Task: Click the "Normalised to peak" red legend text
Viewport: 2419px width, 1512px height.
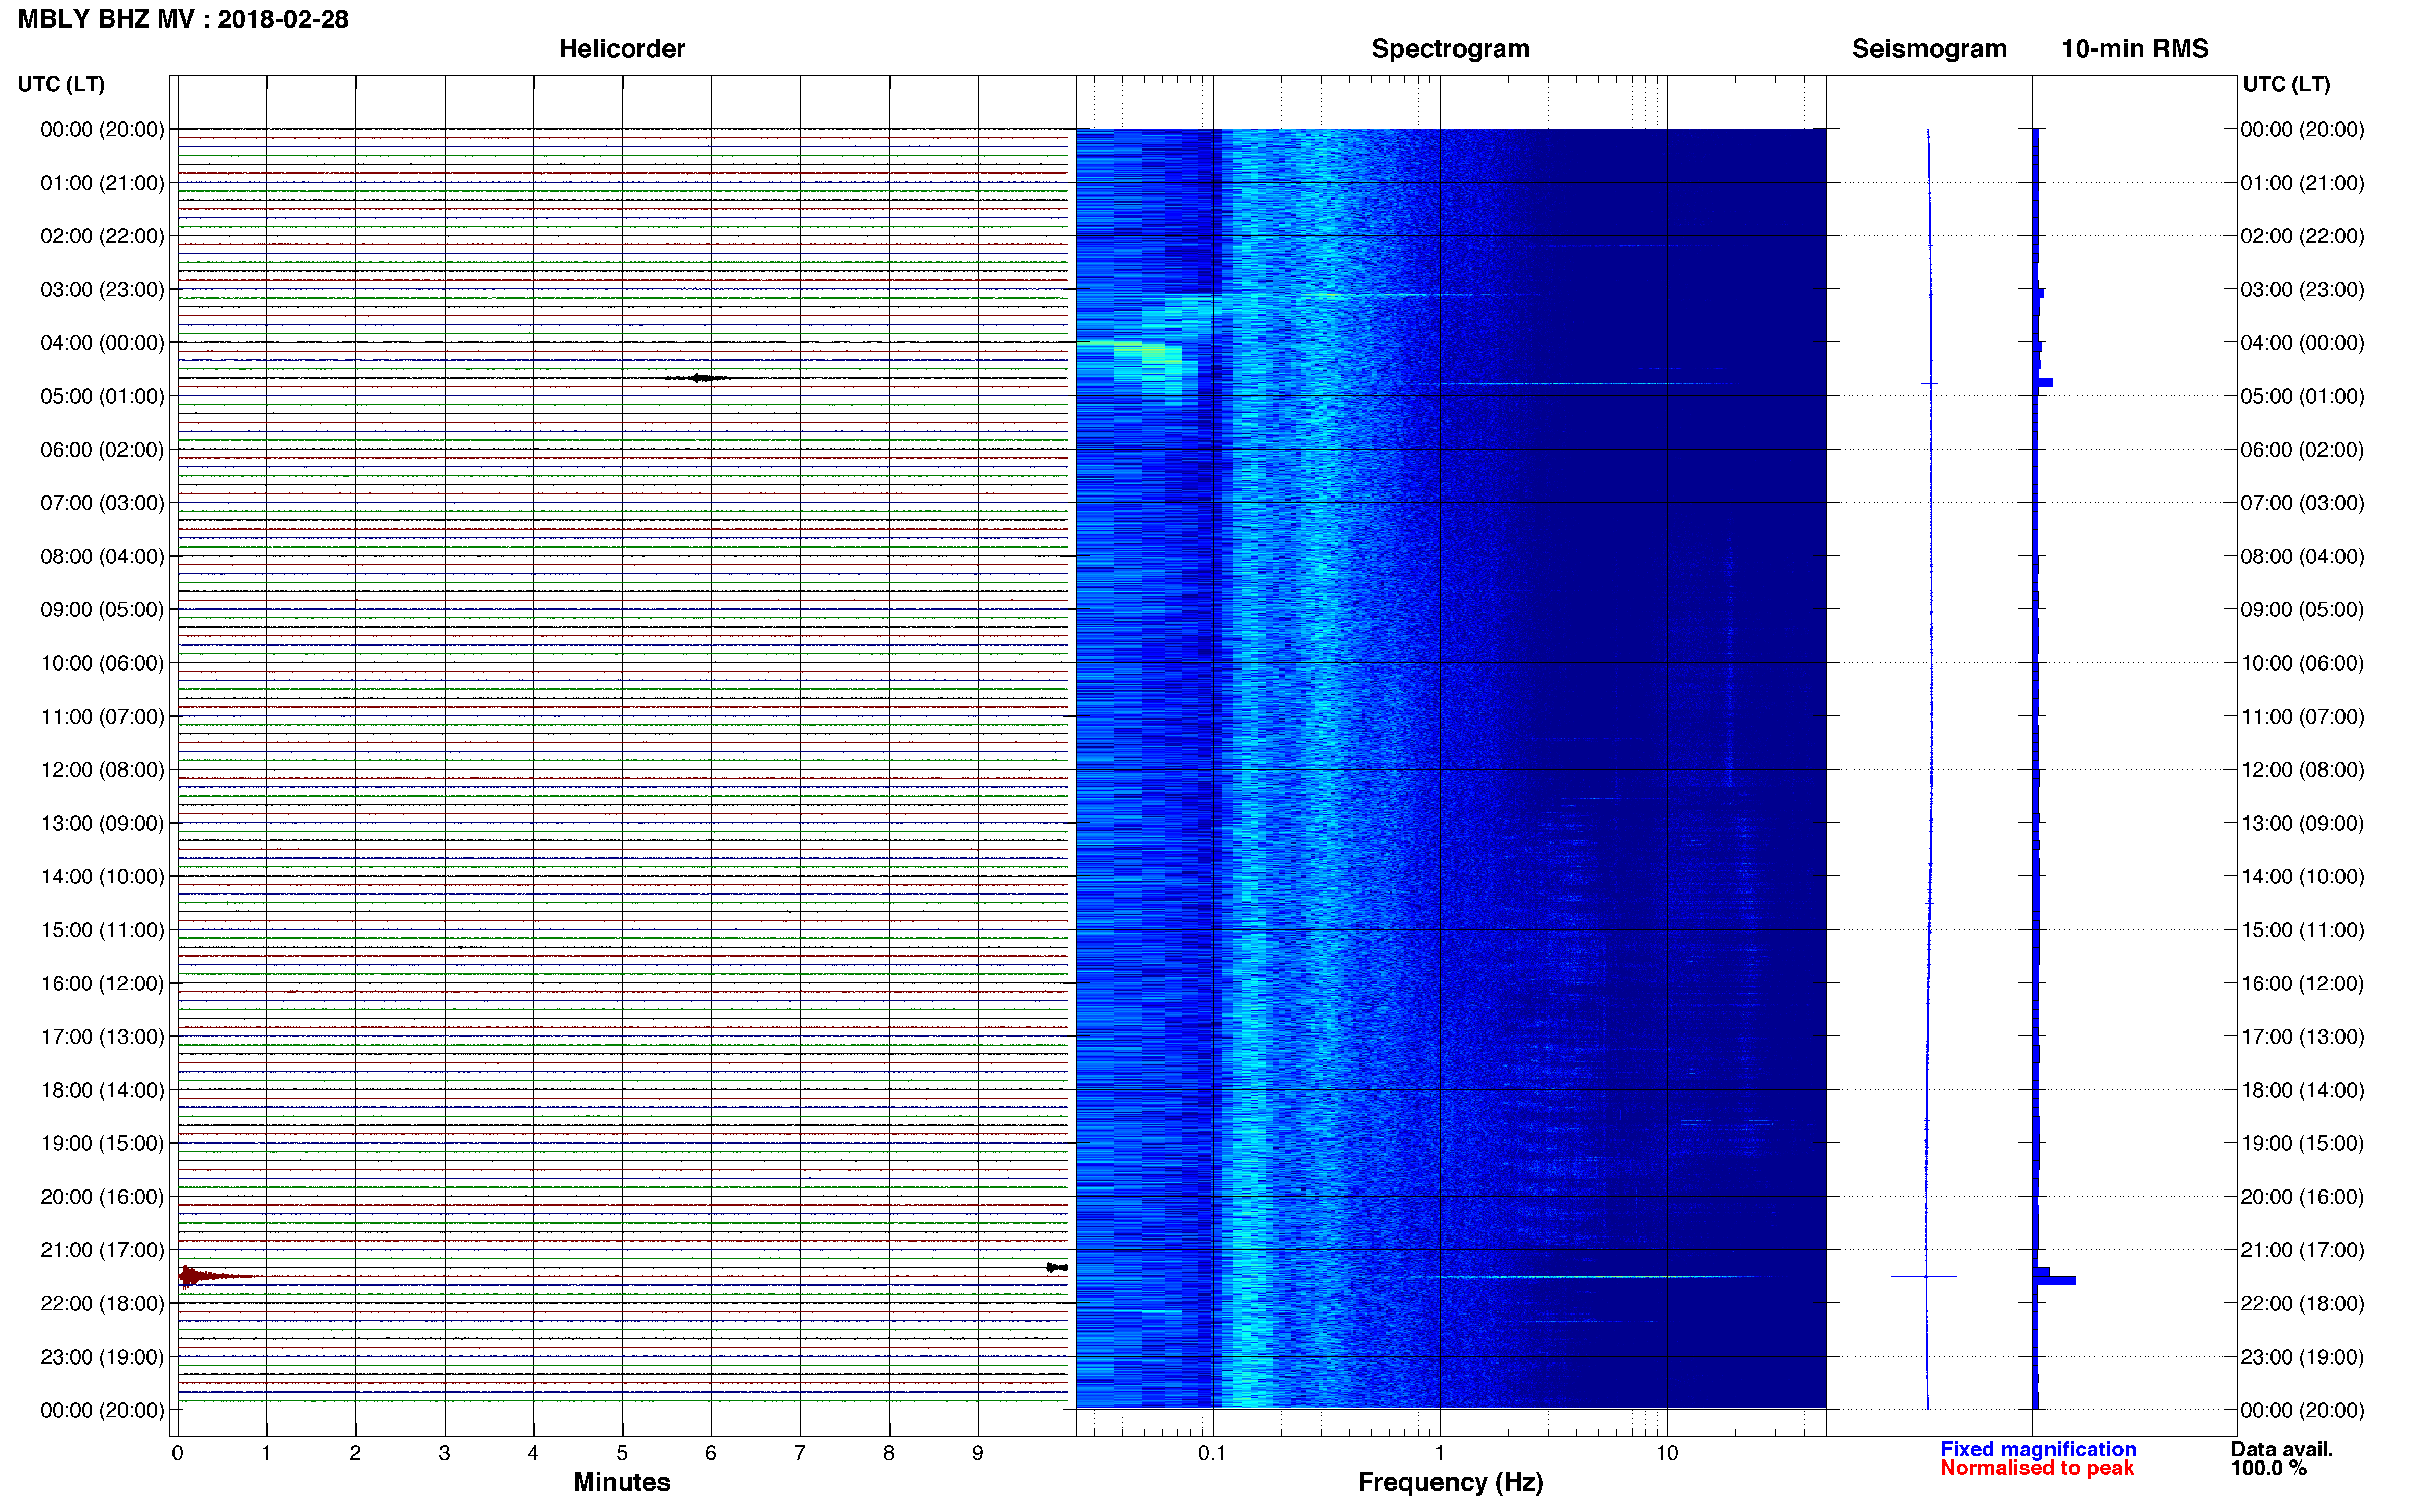Action: pyautogui.click(x=2037, y=1468)
